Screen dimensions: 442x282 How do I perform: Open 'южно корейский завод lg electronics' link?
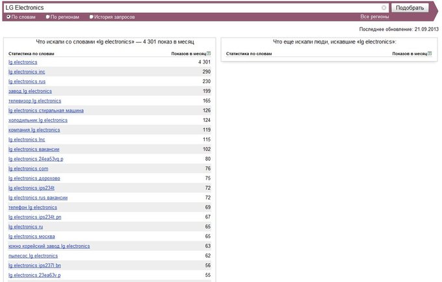[x=49, y=246]
